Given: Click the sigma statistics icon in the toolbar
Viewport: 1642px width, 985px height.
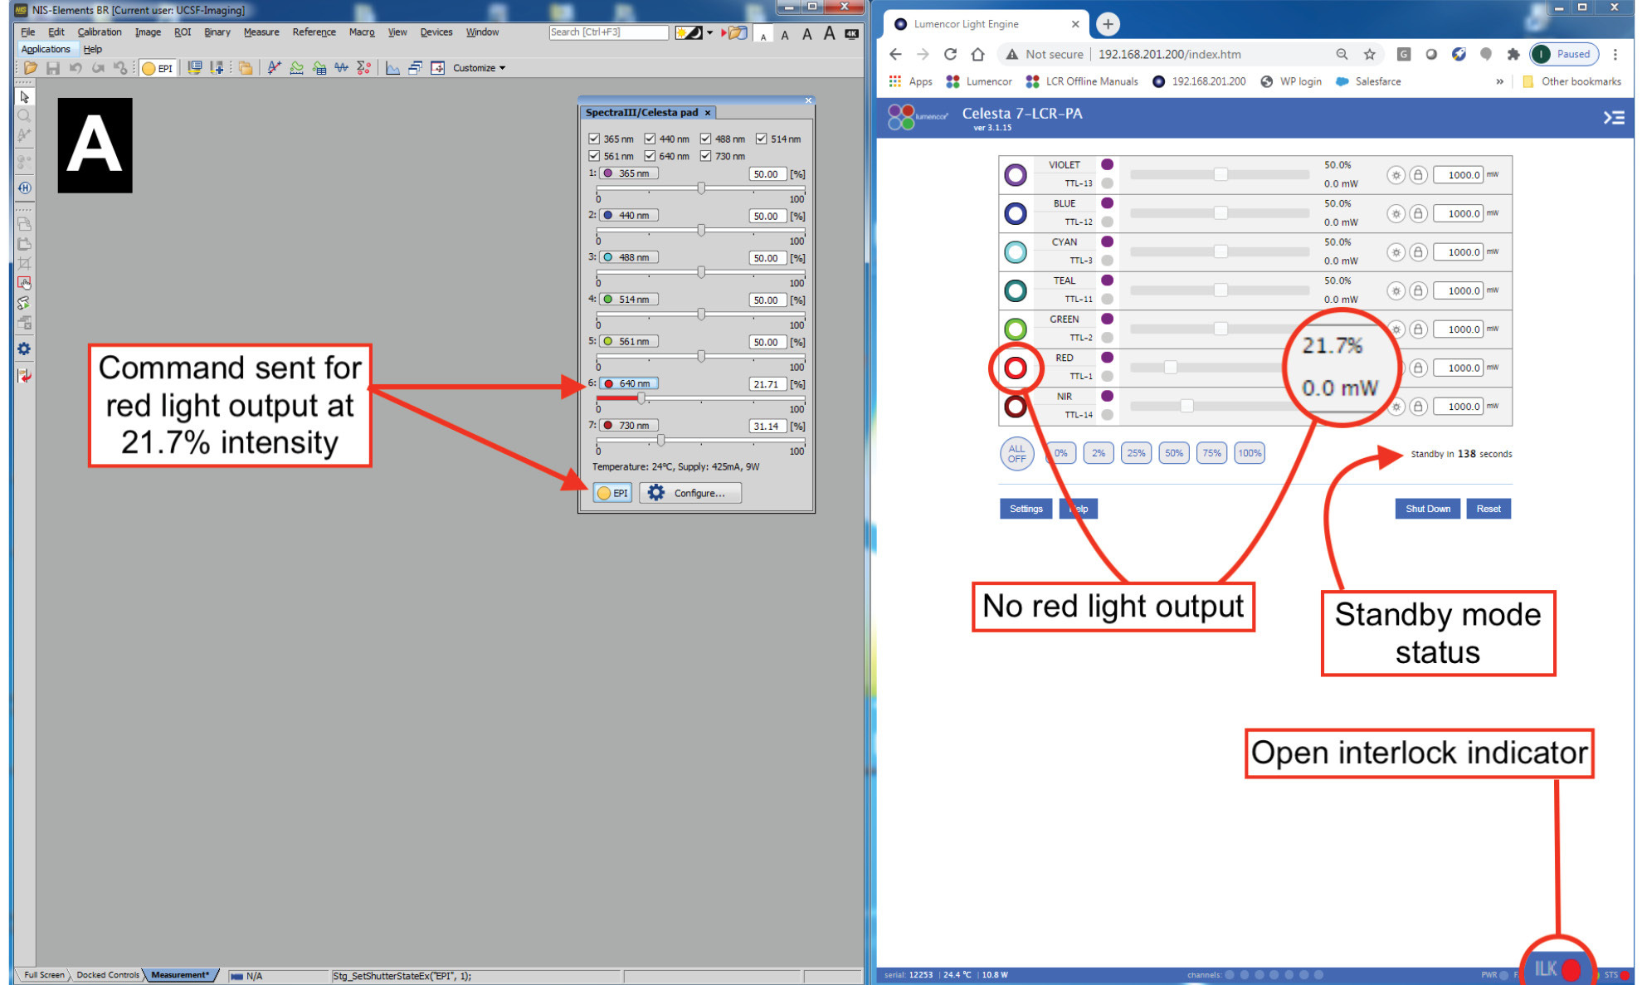Looking at the screenshot, I should click(363, 68).
